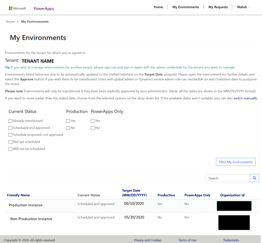The height and width of the screenshot is (243, 262).
Task: Sort by the Friendly Name column header
Action: pyautogui.click(x=18, y=195)
